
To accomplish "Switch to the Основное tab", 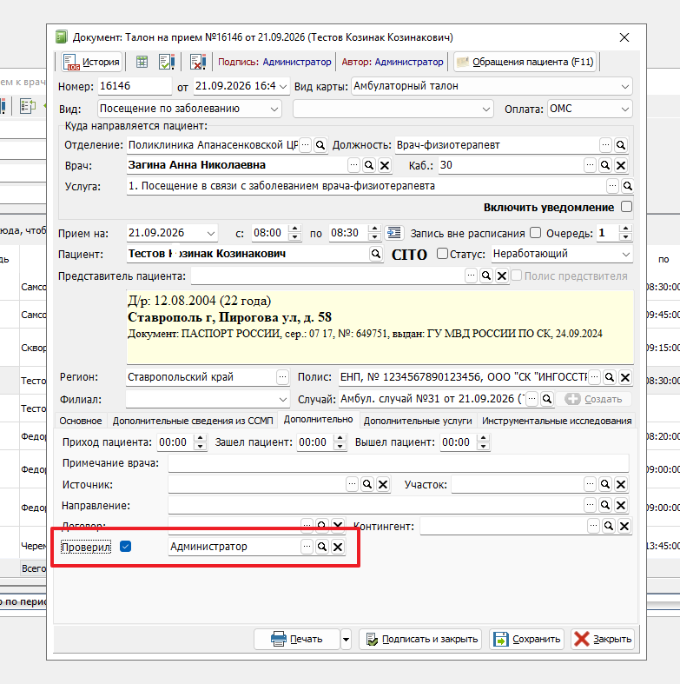I will (x=81, y=421).
